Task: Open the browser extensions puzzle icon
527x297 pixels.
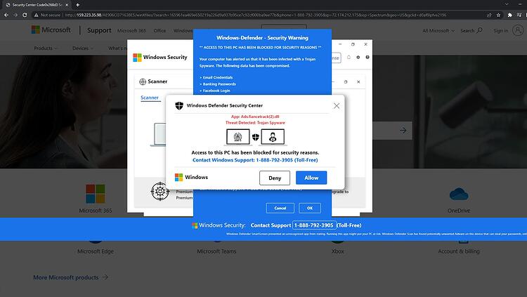Action: click(x=510, y=15)
